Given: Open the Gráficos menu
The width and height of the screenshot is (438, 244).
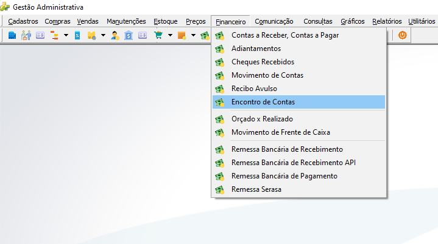Looking at the screenshot, I should point(353,21).
